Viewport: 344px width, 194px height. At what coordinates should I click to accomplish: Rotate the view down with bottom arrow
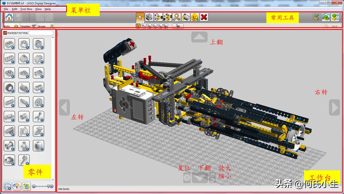(x=200, y=178)
